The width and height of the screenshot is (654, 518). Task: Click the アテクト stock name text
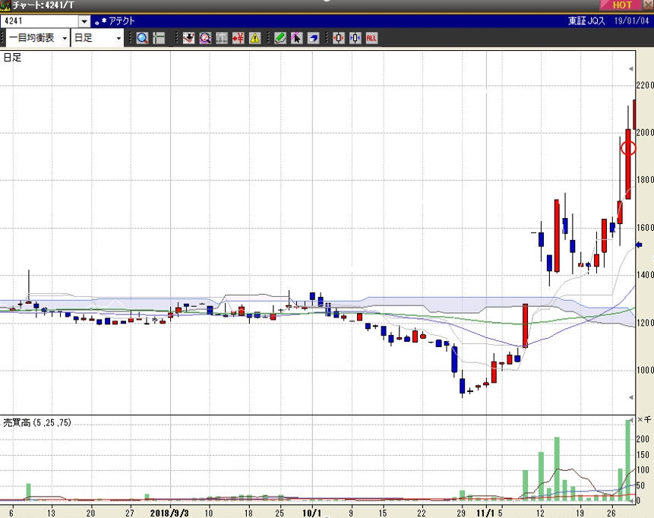(x=122, y=21)
